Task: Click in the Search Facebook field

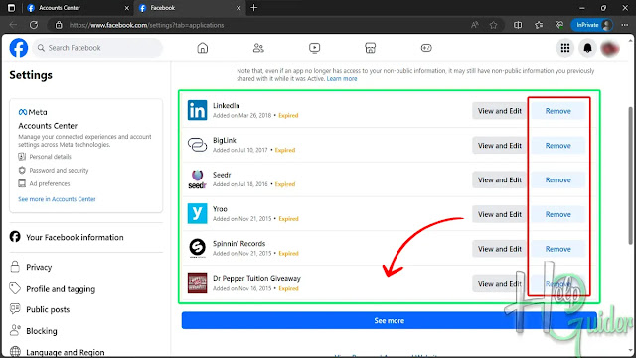Action: 97,48
